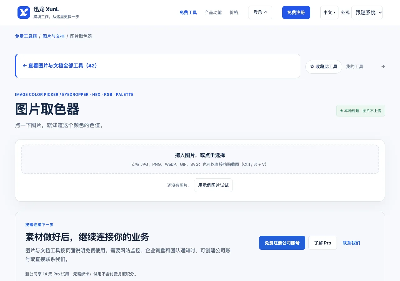The width and height of the screenshot is (400, 281).
Task: Click the arrow icon beside 我的工具
Action: click(x=383, y=67)
